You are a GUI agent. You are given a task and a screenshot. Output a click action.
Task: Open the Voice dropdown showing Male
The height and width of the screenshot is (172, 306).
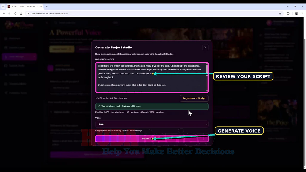[x=152, y=124]
